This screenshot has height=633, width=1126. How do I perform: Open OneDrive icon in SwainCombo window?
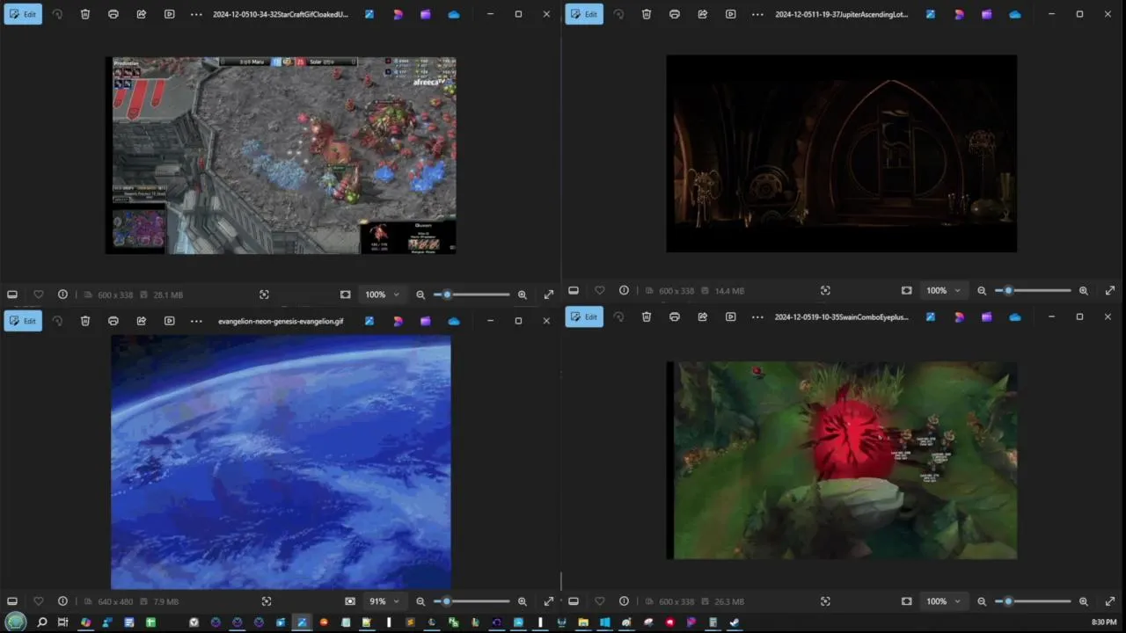point(1015,316)
